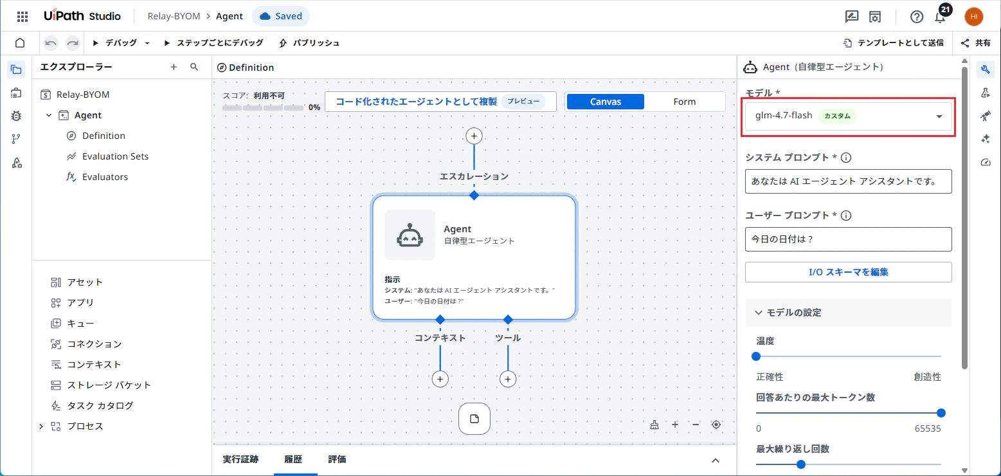Open the 評価 tab
The image size is (1001, 476).
click(x=337, y=460)
